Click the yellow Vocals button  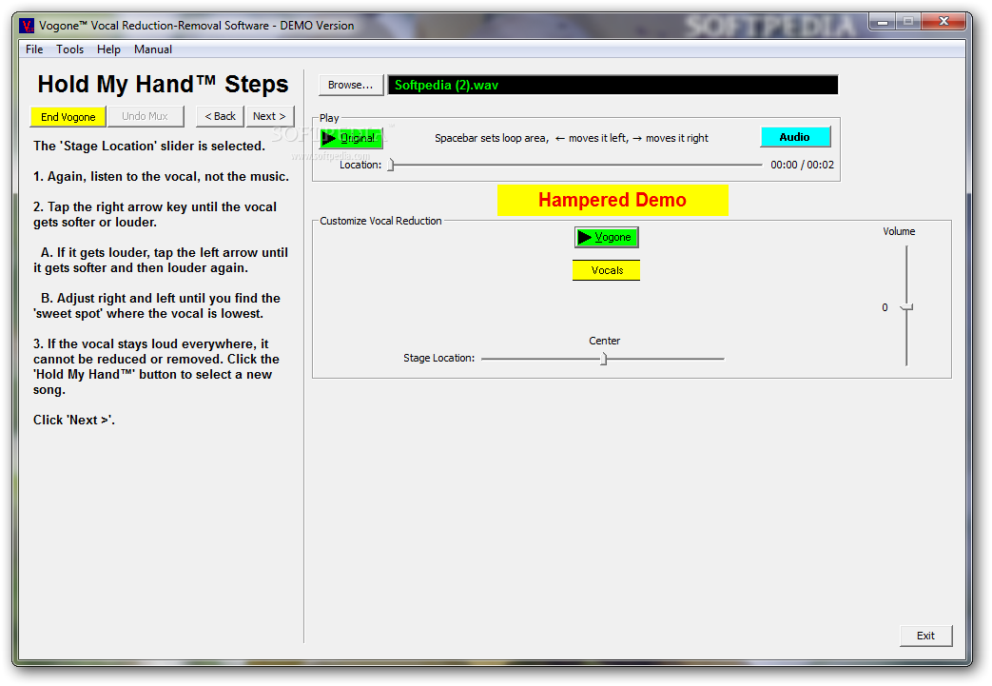tap(606, 270)
